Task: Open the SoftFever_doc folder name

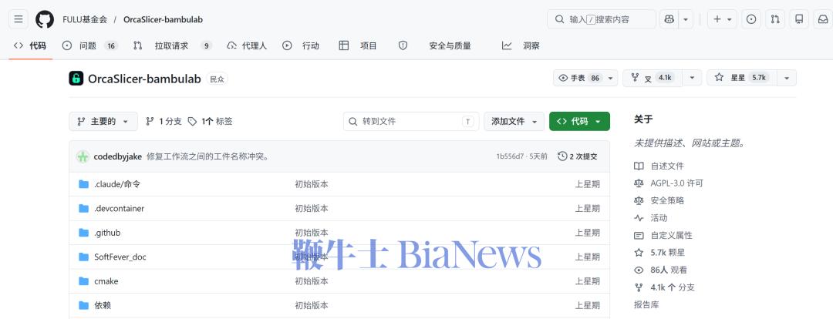Action: click(120, 257)
